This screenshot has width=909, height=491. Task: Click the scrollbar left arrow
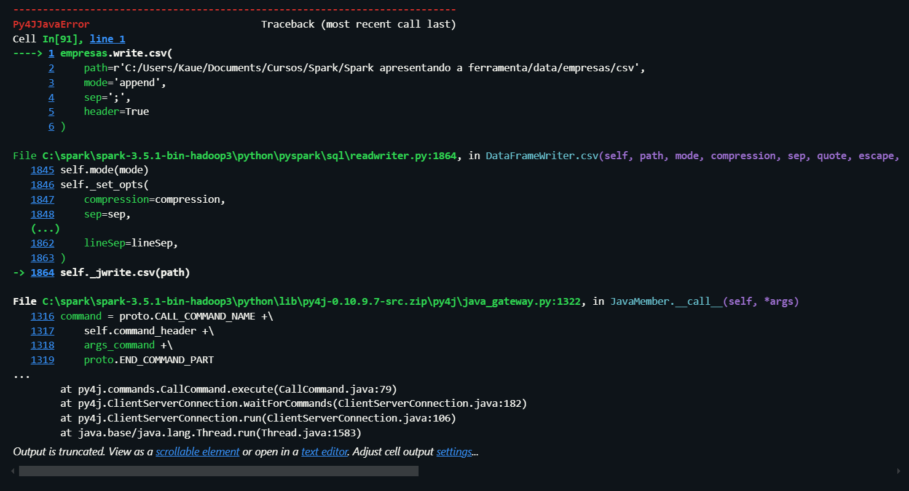click(12, 471)
